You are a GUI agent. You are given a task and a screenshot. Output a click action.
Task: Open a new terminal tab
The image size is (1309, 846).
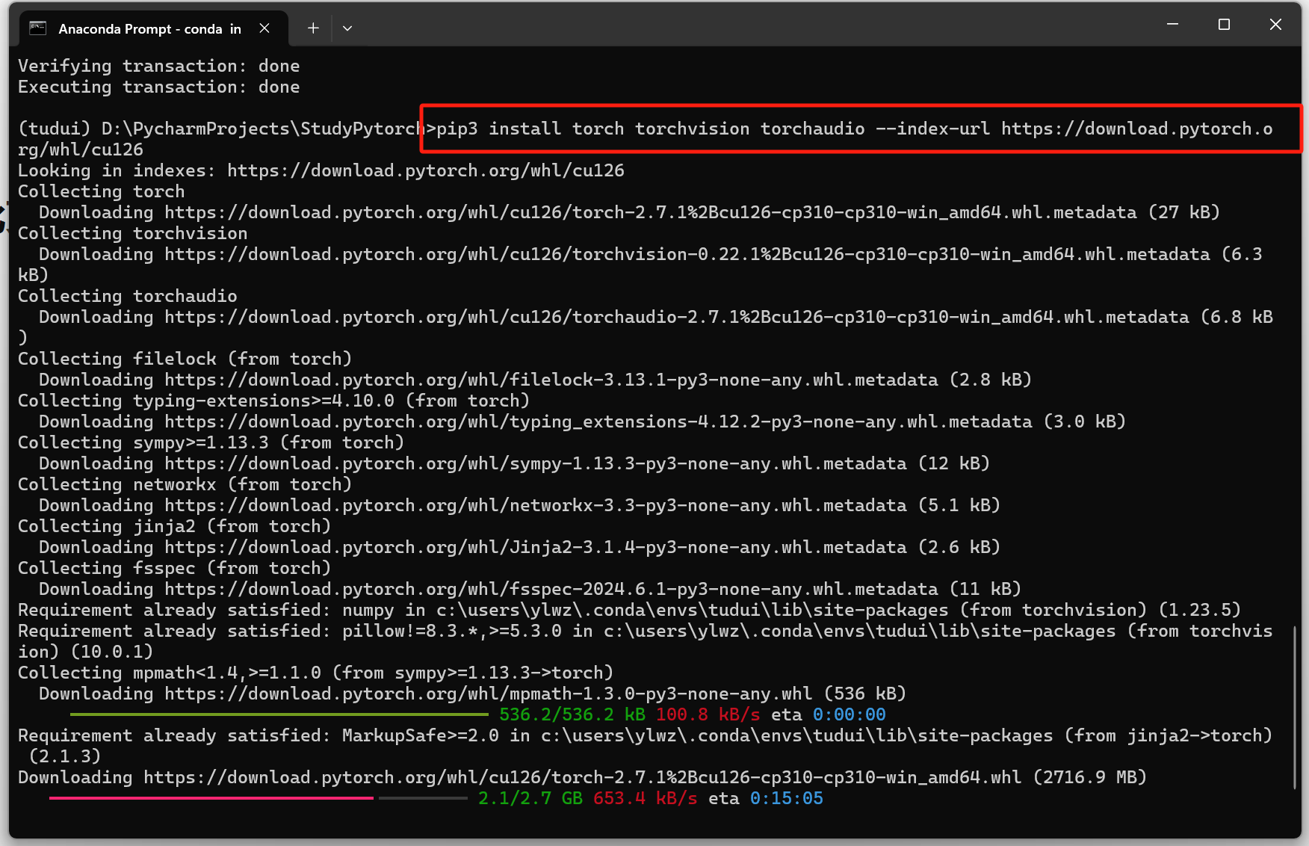tap(313, 28)
